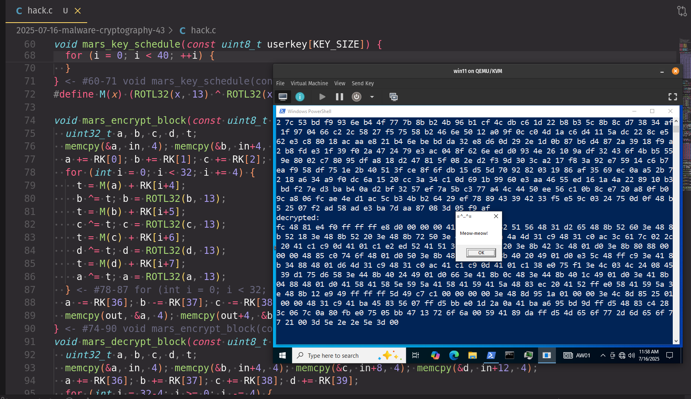This screenshot has height=399, width=691.
Task: Open the Windows notification center
Action: 670,355
